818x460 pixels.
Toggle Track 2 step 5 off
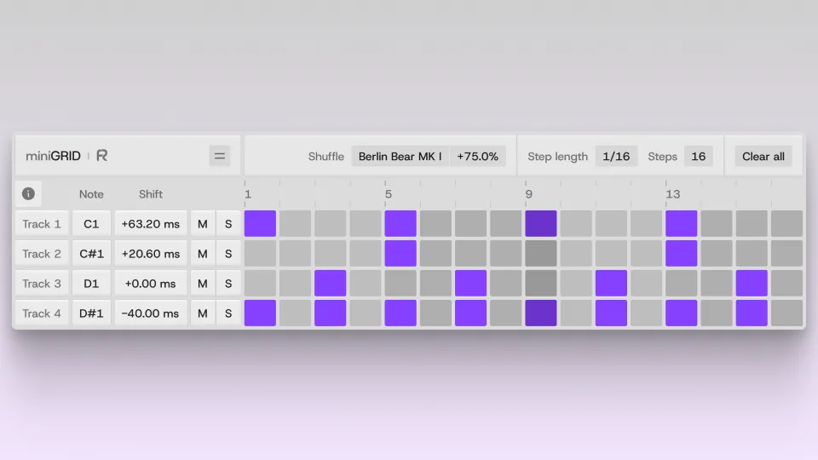pyautogui.click(x=400, y=254)
